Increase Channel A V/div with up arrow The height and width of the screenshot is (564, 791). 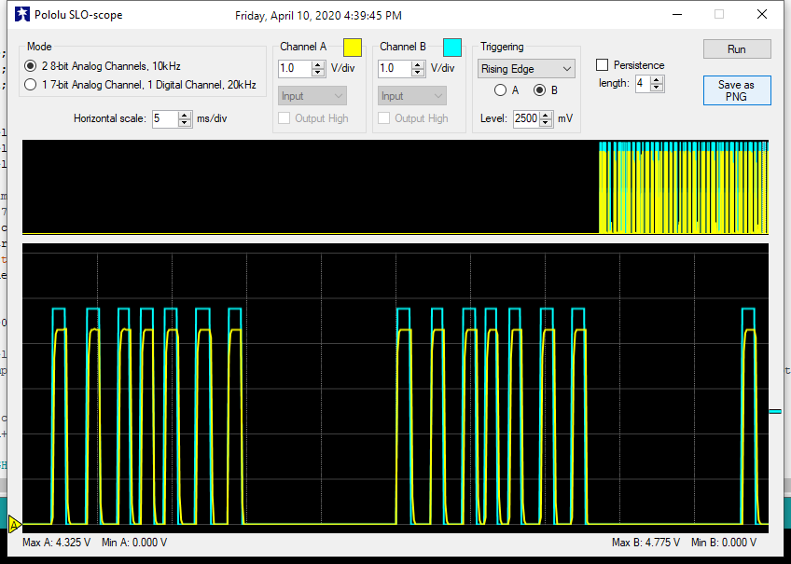tap(318, 64)
